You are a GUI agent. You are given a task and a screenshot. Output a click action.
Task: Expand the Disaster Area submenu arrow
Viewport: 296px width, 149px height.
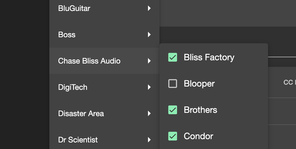click(x=149, y=114)
